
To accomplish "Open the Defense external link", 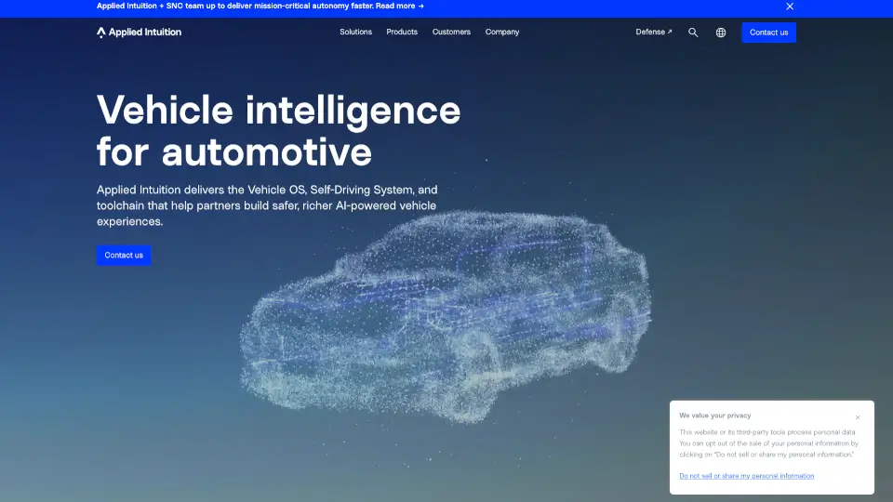I will coord(653,33).
